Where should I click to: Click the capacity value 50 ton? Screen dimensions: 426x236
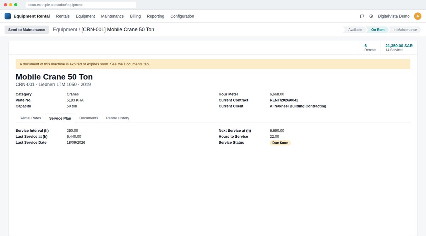point(72,106)
